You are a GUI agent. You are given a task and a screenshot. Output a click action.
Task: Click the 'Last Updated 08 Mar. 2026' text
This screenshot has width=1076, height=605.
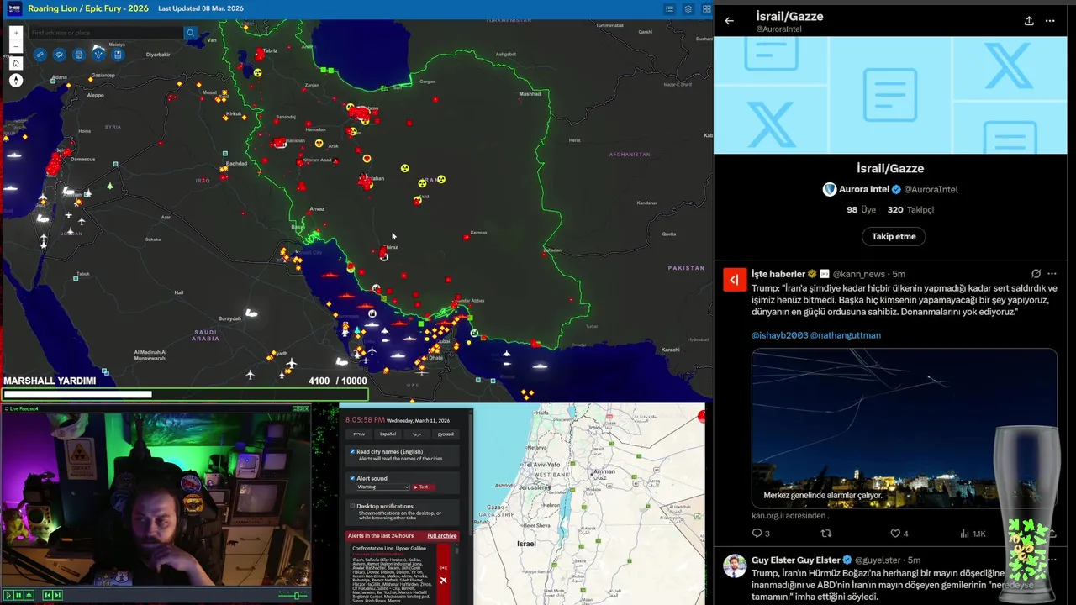[201, 8]
